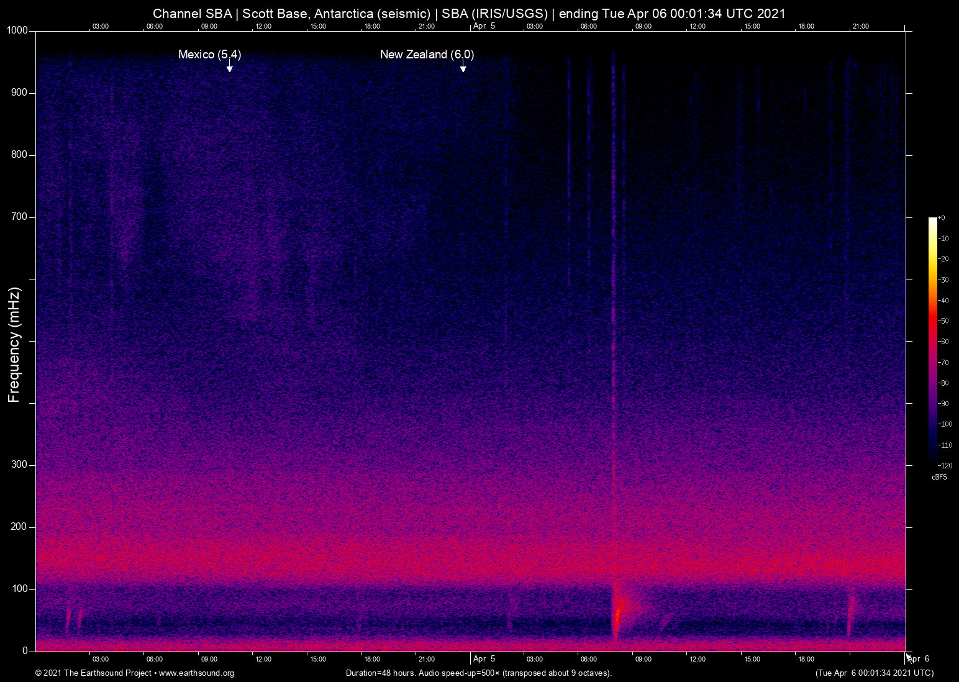Viewport: 959px width, 682px height.
Task: Click the -50 value on the color scale
Action: pos(944,321)
